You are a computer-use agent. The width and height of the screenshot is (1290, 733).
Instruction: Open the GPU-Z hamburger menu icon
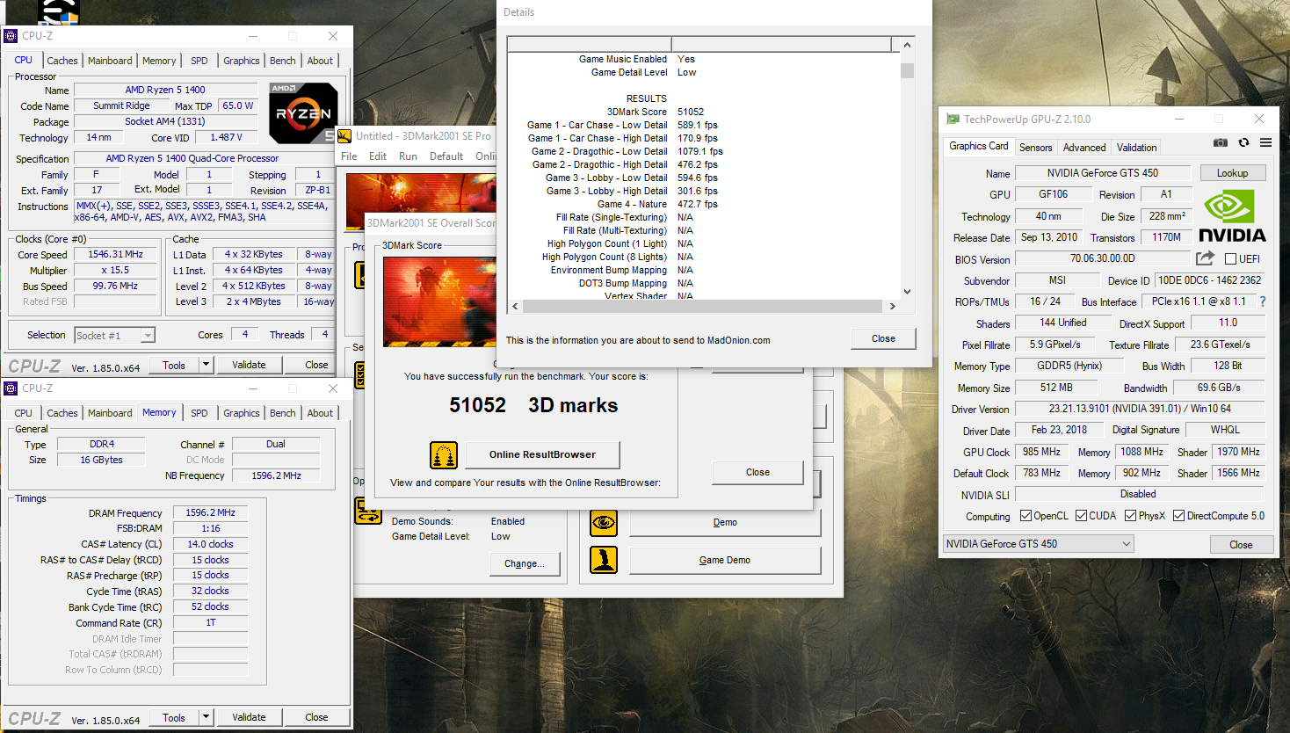1265,142
